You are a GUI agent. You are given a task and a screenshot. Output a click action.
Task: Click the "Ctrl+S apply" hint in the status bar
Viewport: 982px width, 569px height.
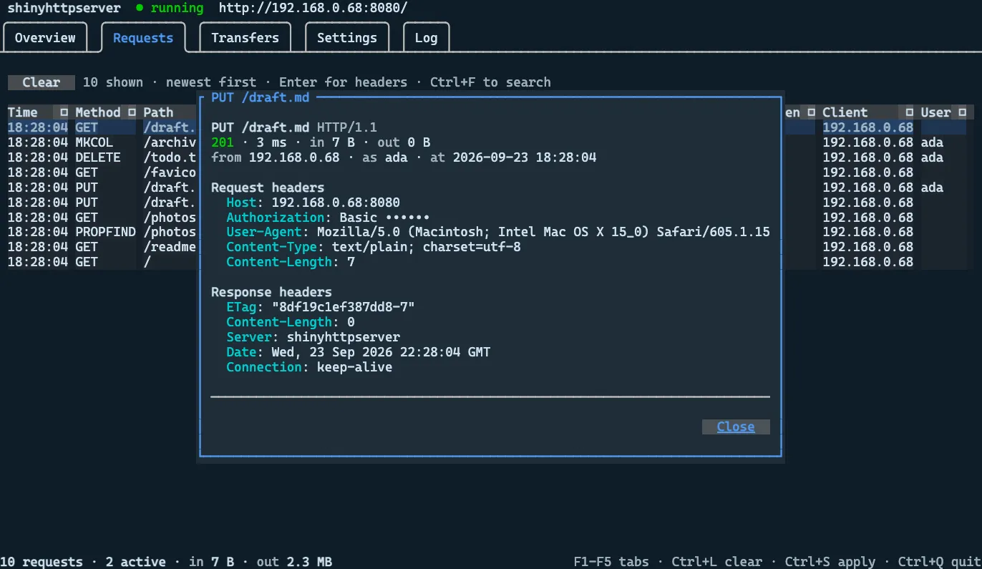pos(830,562)
